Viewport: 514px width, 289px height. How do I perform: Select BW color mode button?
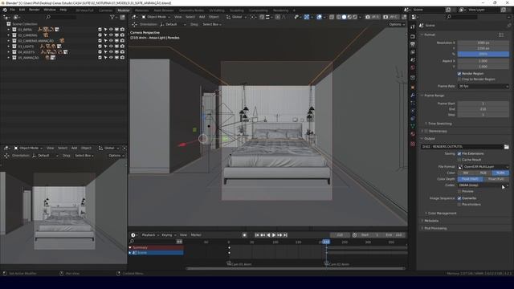coord(466,173)
